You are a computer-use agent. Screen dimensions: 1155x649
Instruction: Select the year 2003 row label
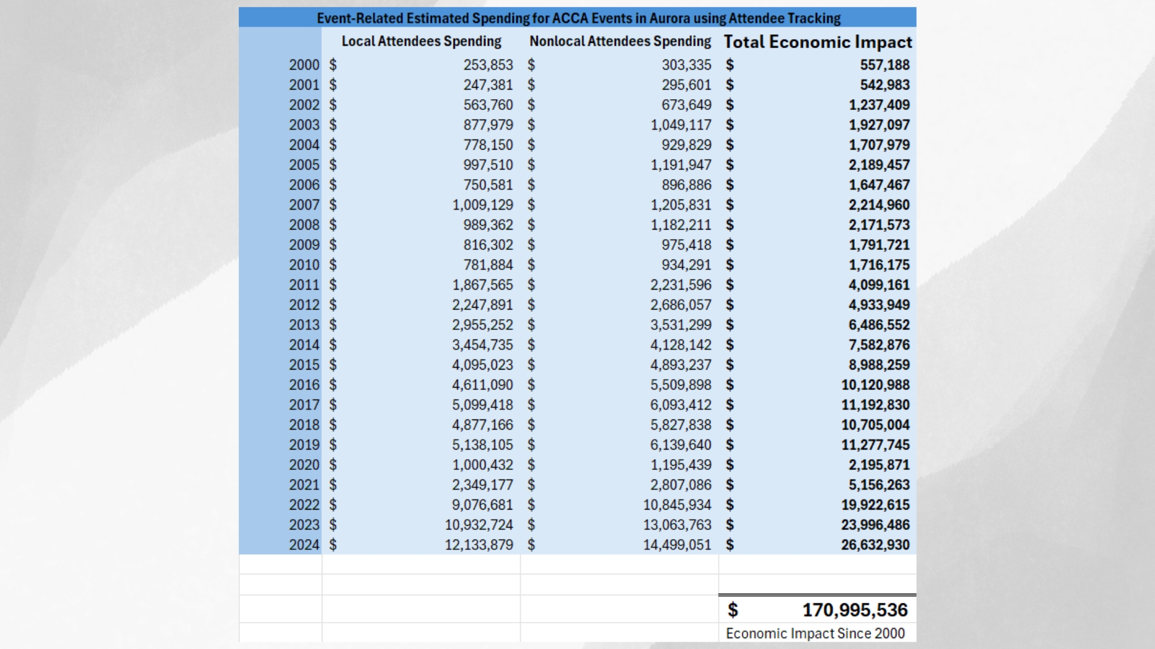point(304,125)
